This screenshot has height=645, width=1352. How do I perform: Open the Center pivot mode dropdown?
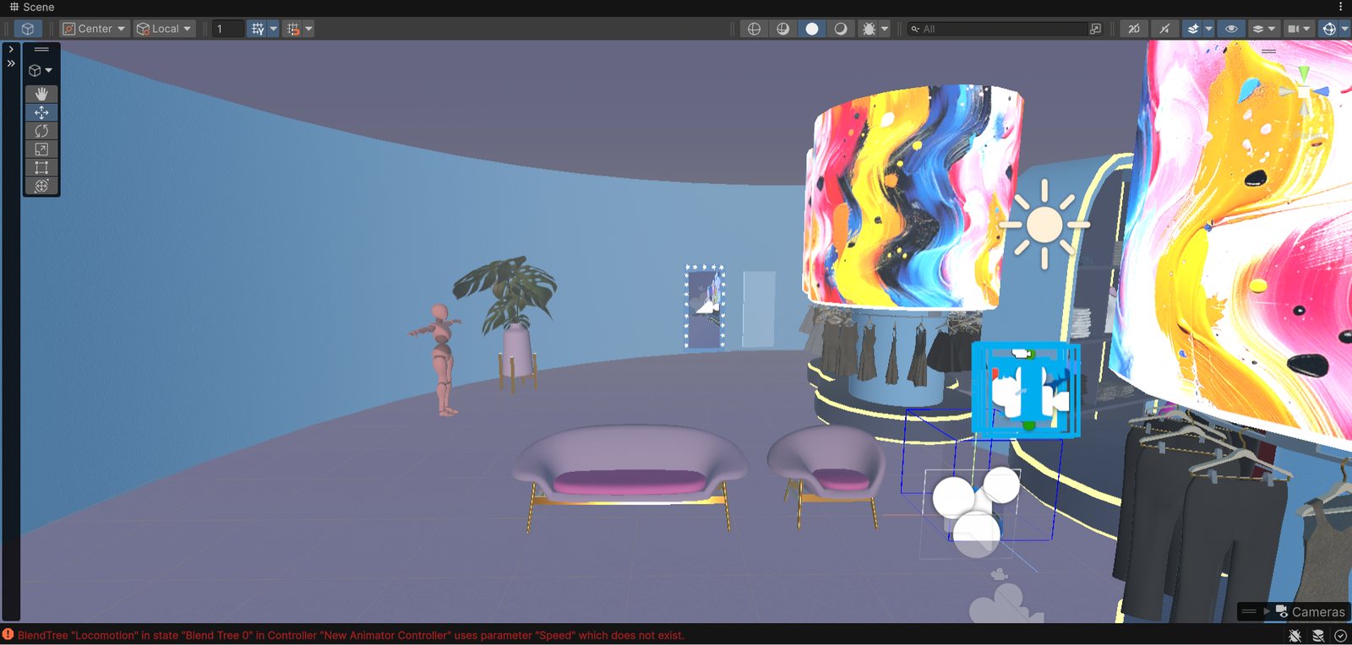tap(95, 29)
